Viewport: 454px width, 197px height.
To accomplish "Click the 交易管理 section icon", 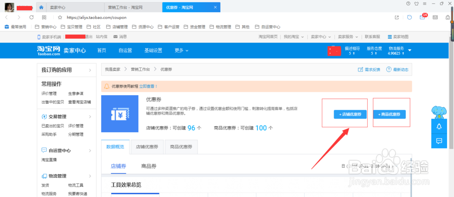I will point(44,116).
